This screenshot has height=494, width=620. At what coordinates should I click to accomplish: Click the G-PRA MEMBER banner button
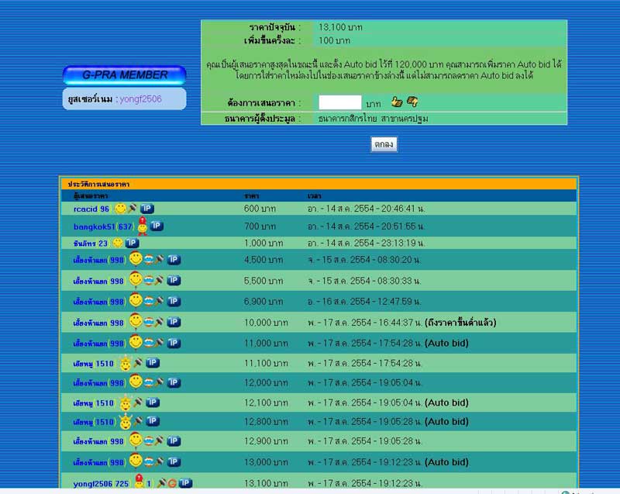click(125, 75)
